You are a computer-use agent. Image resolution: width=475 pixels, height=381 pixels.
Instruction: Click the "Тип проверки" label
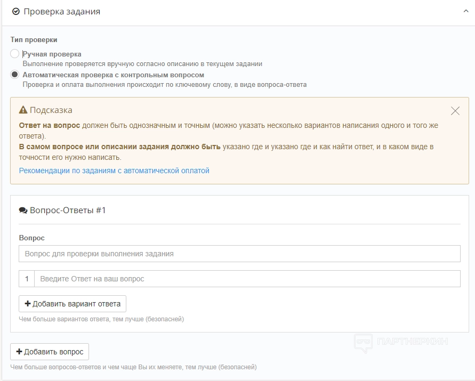(x=34, y=40)
